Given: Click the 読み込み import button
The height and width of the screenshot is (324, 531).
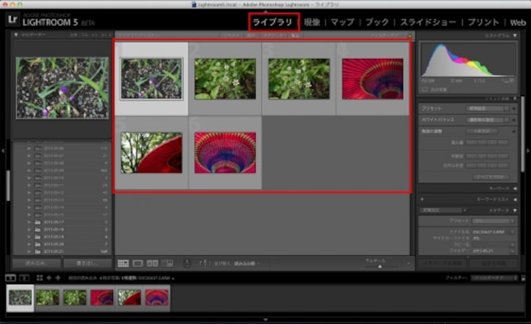Looking at the screenshot, I should [37, 263].
